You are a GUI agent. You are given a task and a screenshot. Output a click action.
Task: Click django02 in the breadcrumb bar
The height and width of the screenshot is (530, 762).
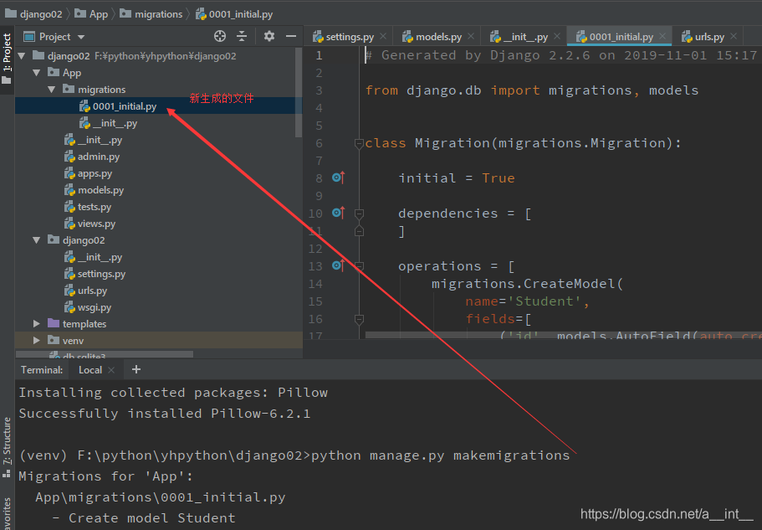(33, 14)
